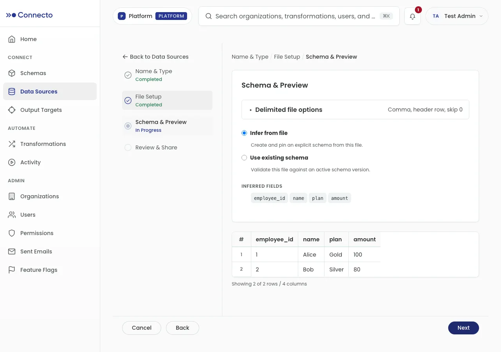Click the Activity play-circle icon
The height and width of the screenshot is (352, 501).
click(12, 162)
